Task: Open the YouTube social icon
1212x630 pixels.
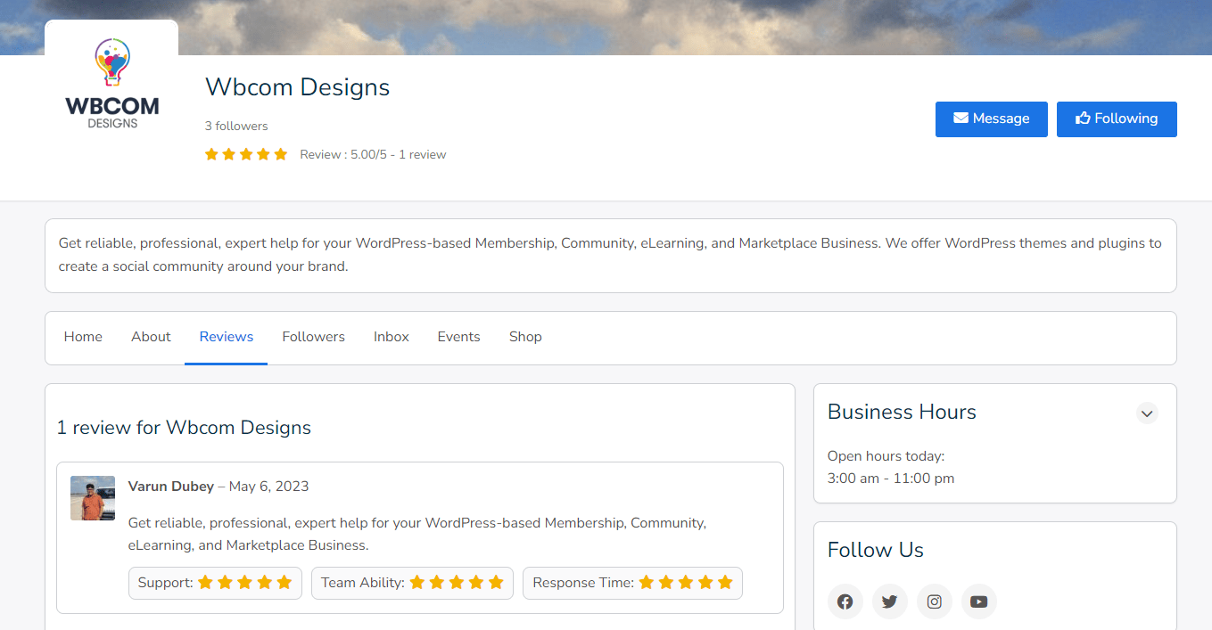Action: point(978,601)
